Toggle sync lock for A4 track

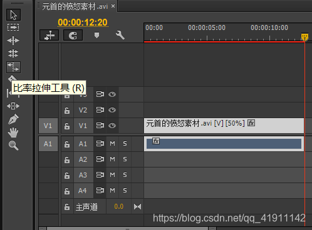pyautogui.click(x=100, y=191)
